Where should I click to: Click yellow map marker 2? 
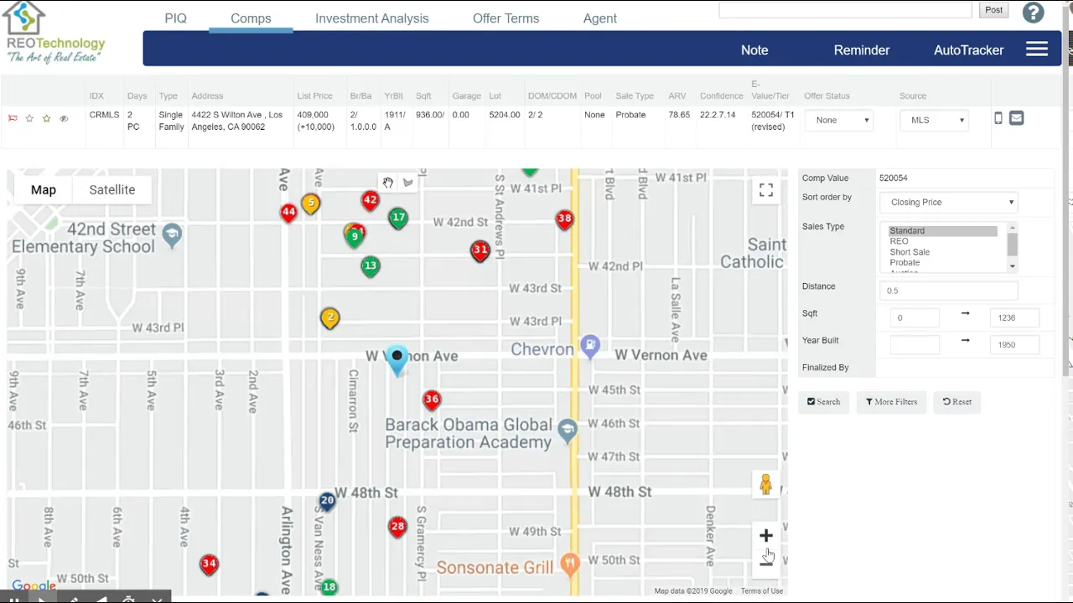330,318
